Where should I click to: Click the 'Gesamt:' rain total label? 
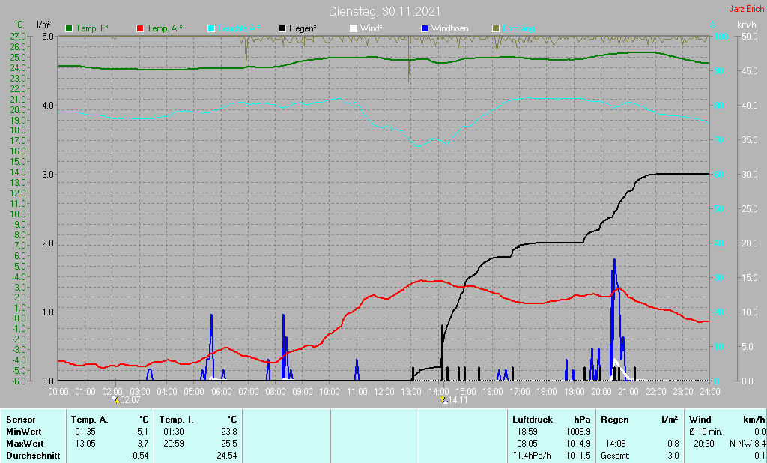[x=616, y=456]
